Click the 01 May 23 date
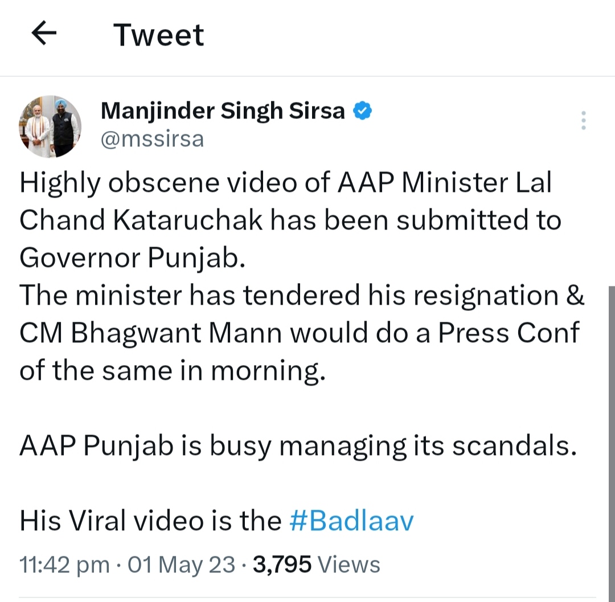 [x=181, y=565]
